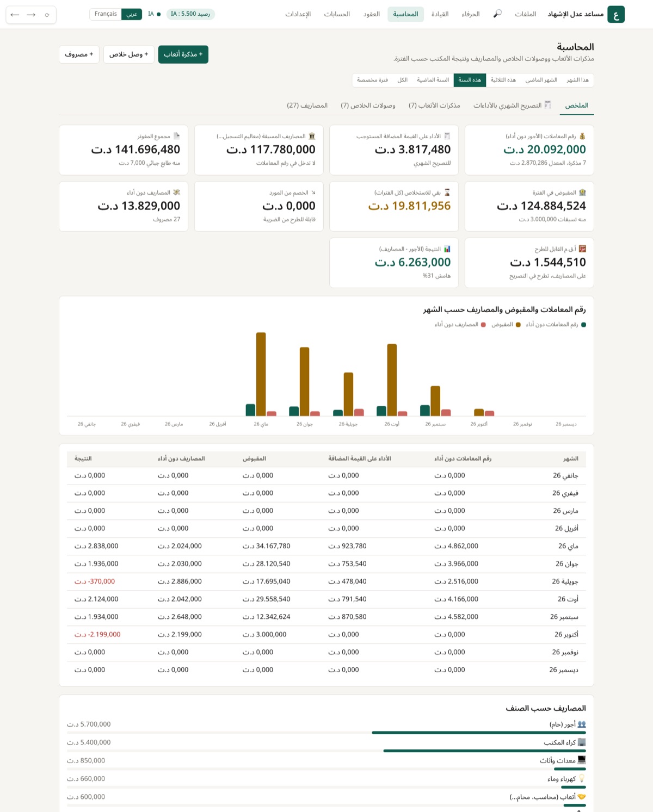Click the abacus icon on أ.ق.م القابل للطرح card

pos(582,249)
